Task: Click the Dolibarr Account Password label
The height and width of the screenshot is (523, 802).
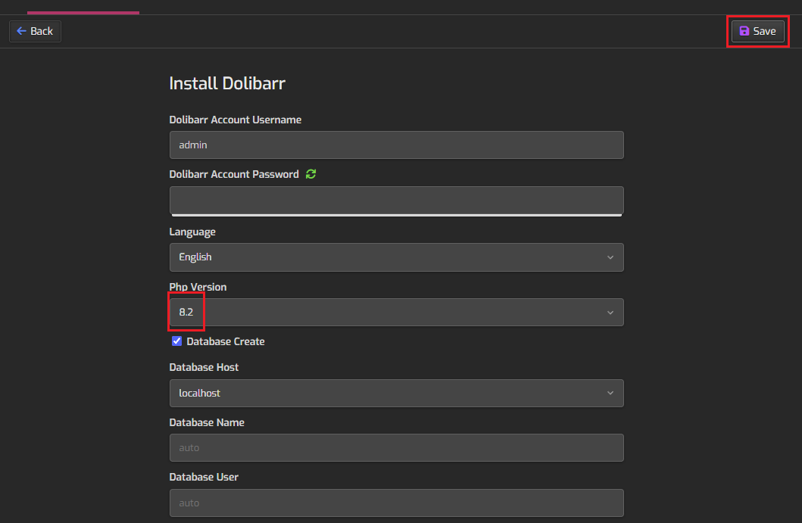Action: [234, 174]
